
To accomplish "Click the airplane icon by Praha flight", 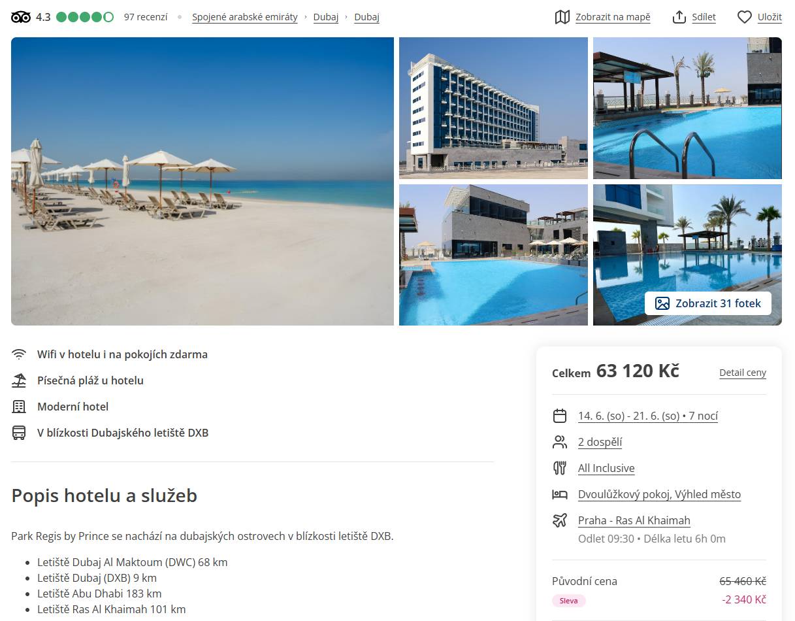I will 560,520.
